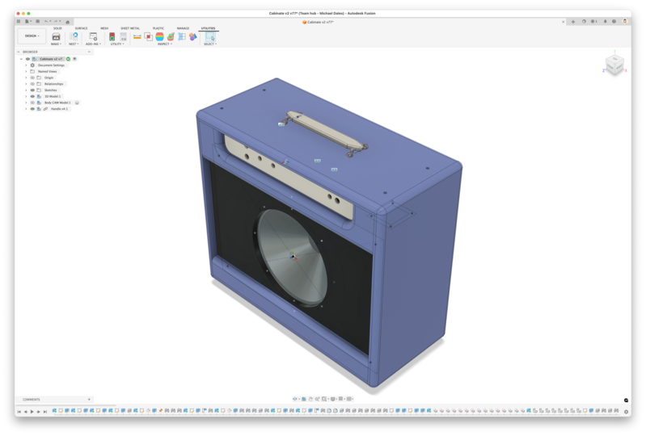Click the Zoom magnifier icon
This screenshot has height=436, width=646.
(317, 399)
